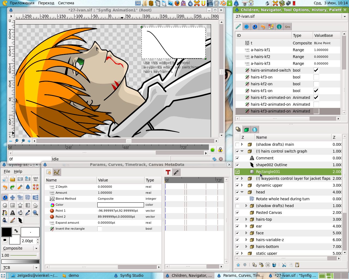
Task: Select the Scale tool in the toolbox
Action: click(20, 198)
